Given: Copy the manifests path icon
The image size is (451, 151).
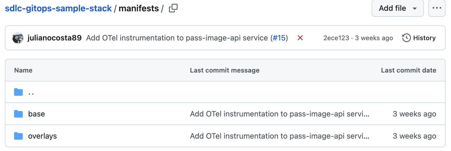Looking at the screenshot, I should (173, 8).
